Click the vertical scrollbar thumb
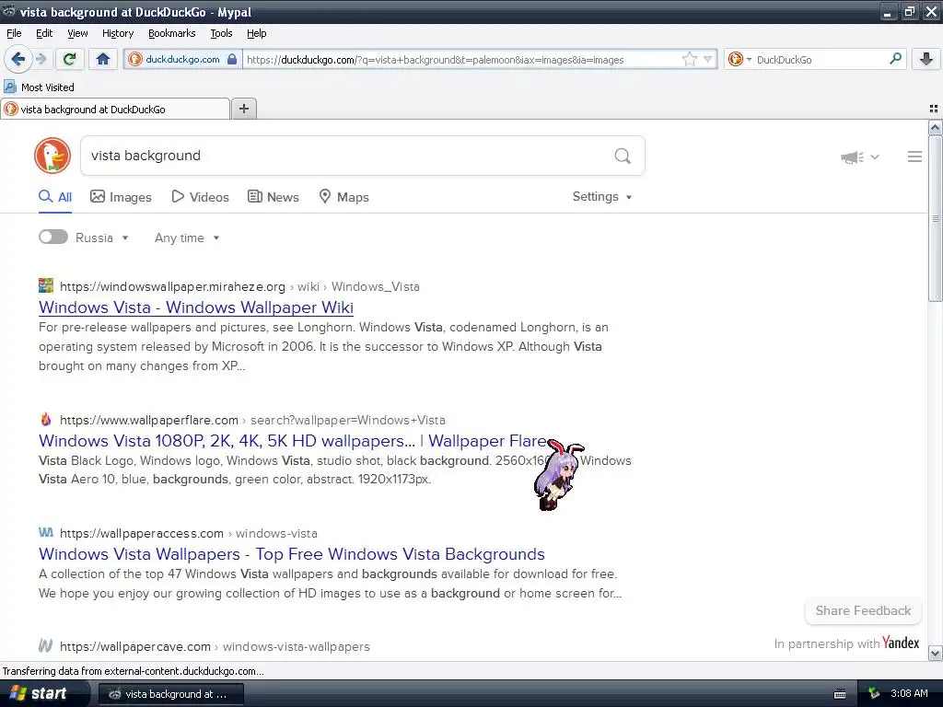Image resolution: width=943 pixels, height=707 pixels. pos(935,219)
